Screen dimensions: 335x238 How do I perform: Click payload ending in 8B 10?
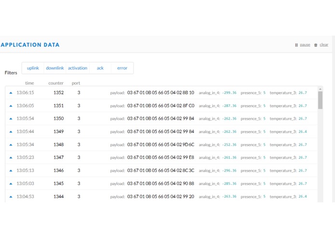click(x=161, y=93)
